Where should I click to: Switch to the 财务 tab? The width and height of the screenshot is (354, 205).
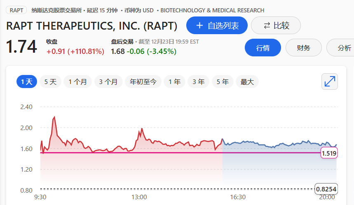pos(303,48)
